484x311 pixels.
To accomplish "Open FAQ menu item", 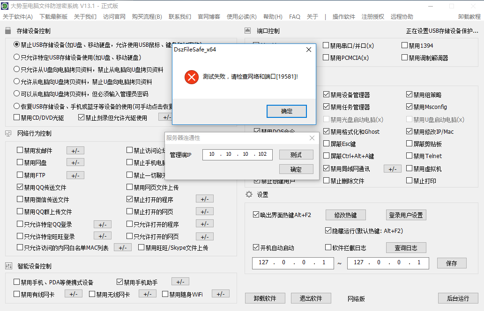I will 294,17.
